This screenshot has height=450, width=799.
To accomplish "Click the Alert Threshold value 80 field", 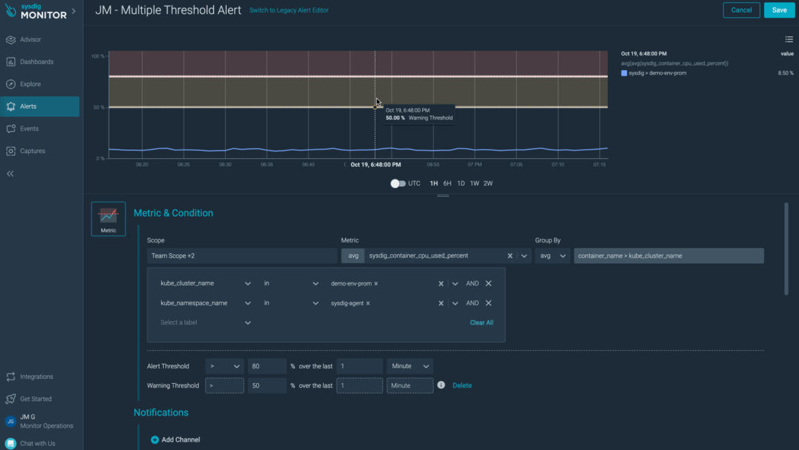I will click(x=267, y=366).
